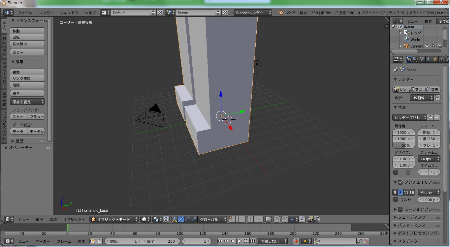Open the ファイル menu

coord(25,13)
